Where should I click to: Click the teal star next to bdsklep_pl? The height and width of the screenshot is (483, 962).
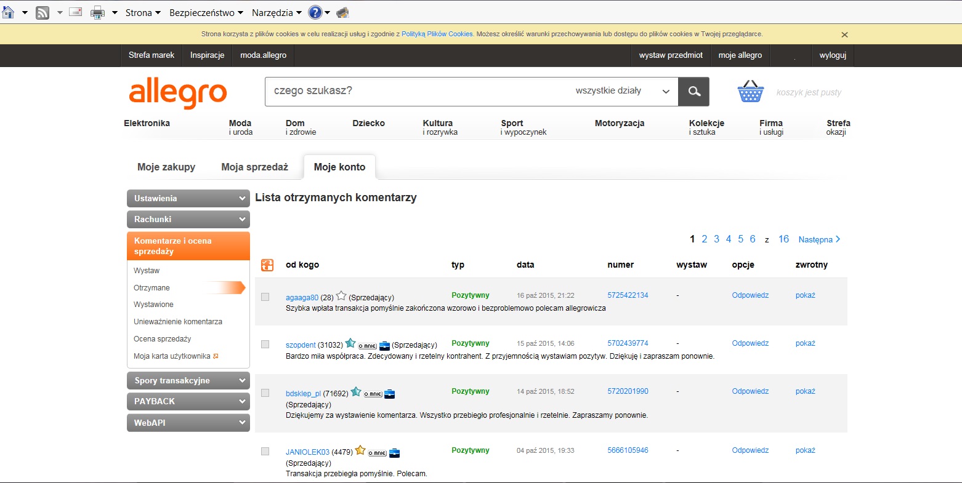pos(356,391)
